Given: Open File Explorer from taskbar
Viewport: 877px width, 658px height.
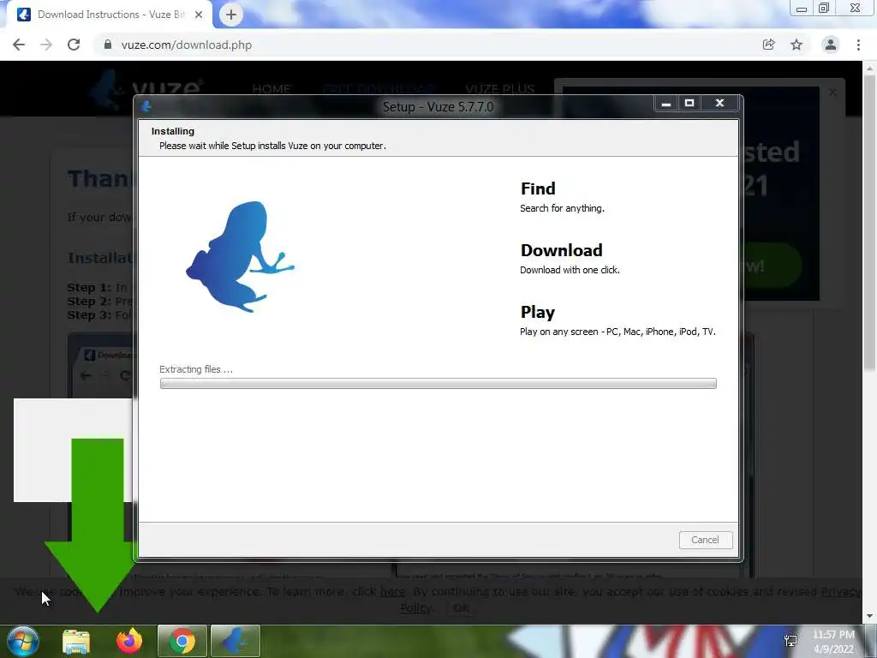Looking at the screenshot, I should click(x=76, y=641).
